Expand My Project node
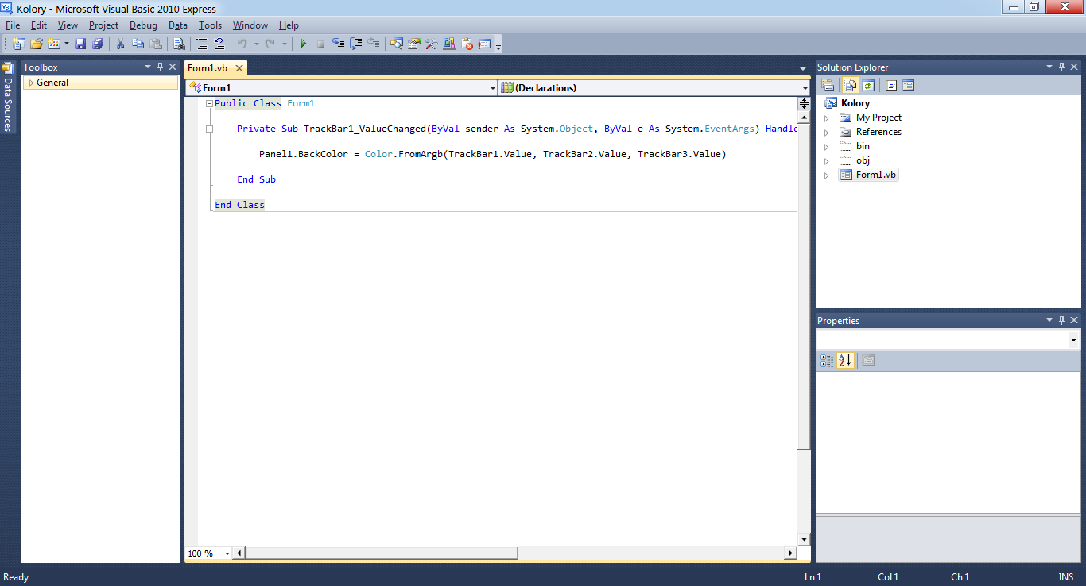Screen dimensions: 1086x586 827,118
